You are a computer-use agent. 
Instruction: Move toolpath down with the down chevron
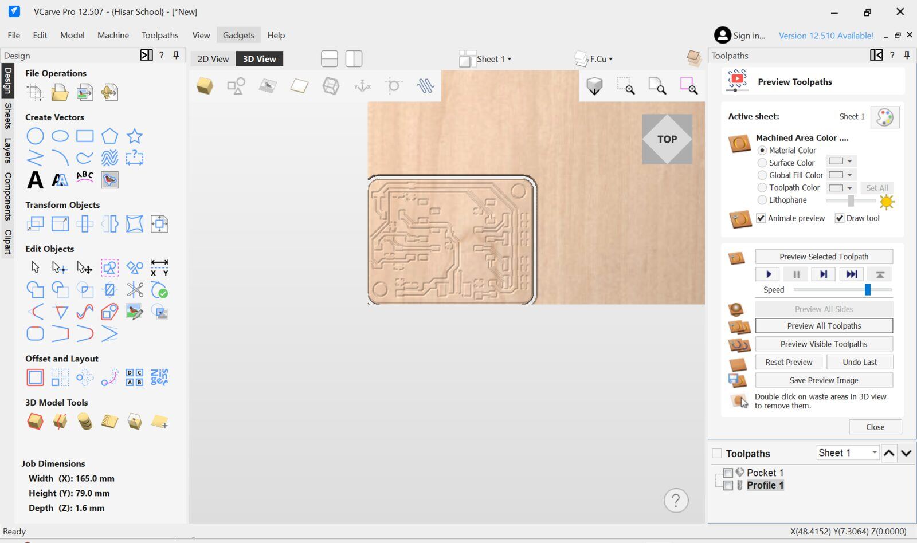click(906, 453)
